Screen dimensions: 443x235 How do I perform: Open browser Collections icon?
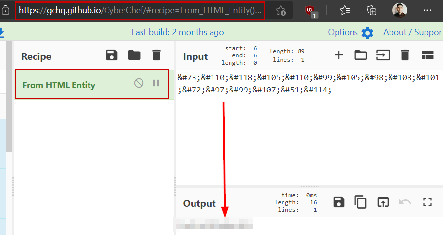(x=371, y=11)
